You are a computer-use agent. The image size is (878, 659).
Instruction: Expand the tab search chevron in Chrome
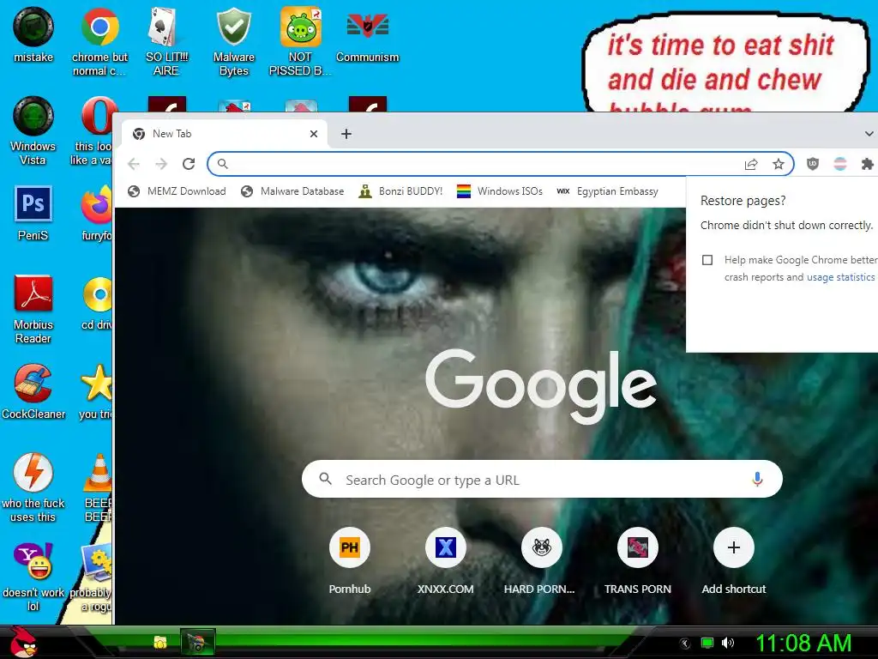click(x=869, y=133)
